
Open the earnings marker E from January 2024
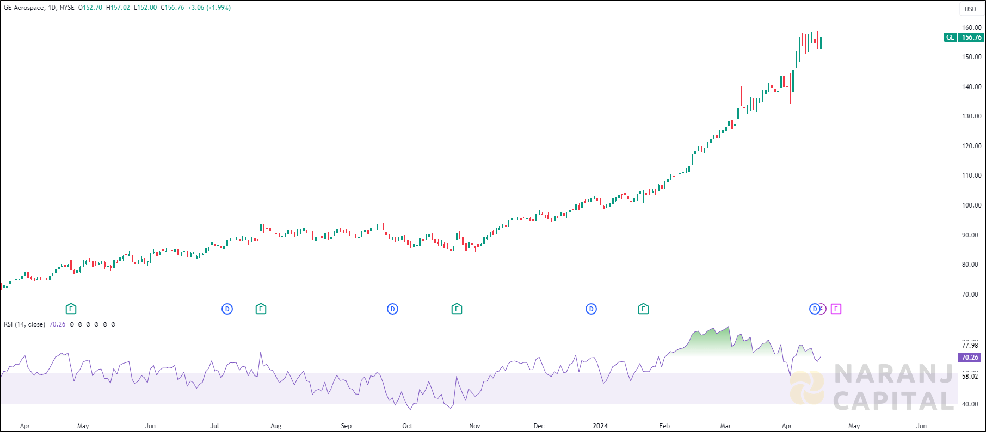(x=643, y=309)
